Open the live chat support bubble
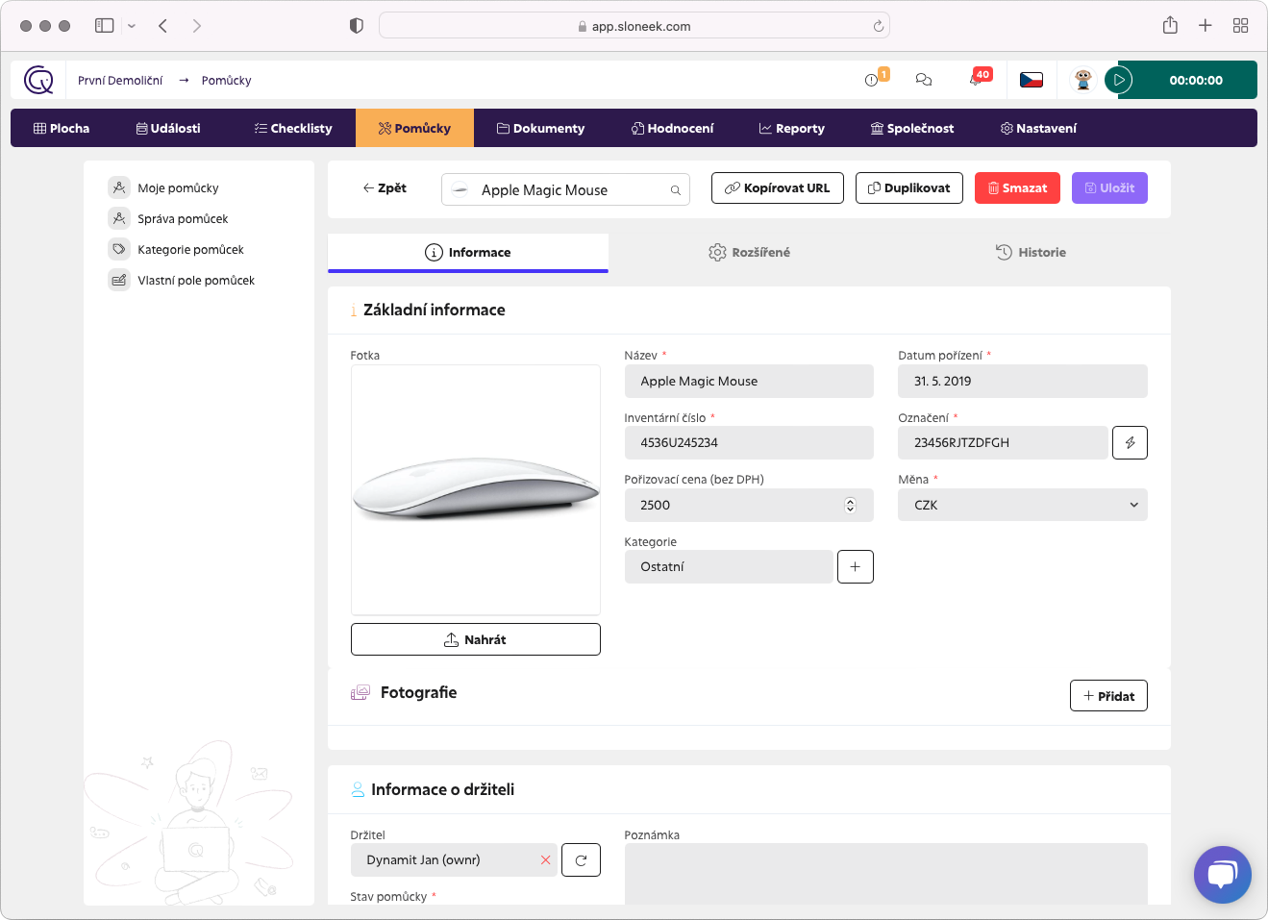This screenshot has height=920, width=1268. click(1222, 874)
